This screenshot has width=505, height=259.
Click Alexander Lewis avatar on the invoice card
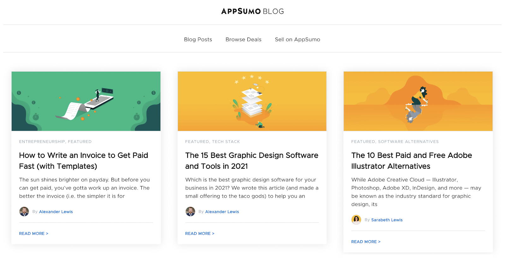[x=24, y=212]
